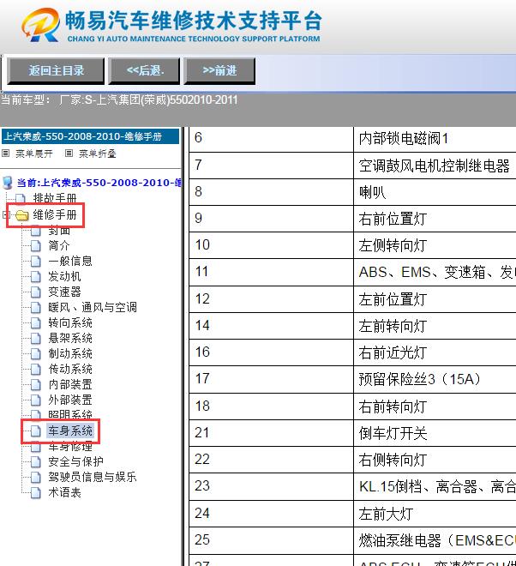This screenshot has height=566, width=516.
Task: Open the 变速器 section
Action: 64,292
